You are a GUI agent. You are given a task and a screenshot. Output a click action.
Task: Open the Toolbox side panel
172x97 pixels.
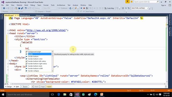2,17
